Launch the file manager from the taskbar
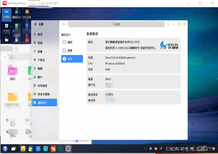This screenshot has height=154, width=218. coord(23,149)
